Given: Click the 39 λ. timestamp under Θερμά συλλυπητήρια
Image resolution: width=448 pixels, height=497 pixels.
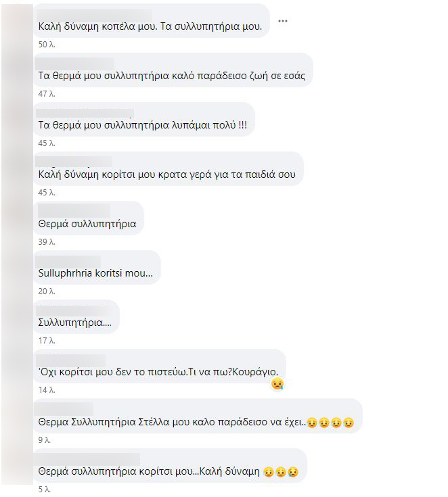Looking at the screenshot, I should (x=47, y=242).
